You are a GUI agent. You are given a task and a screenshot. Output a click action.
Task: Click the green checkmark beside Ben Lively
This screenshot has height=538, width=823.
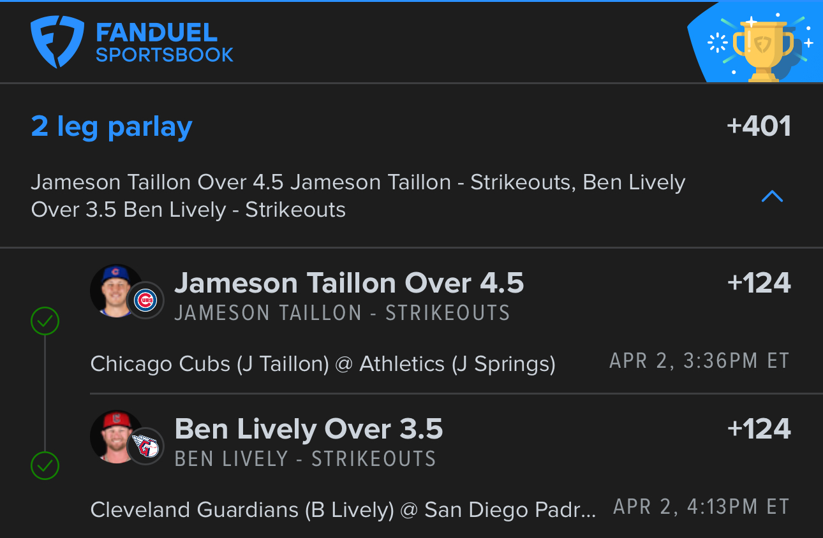[45, 466]
